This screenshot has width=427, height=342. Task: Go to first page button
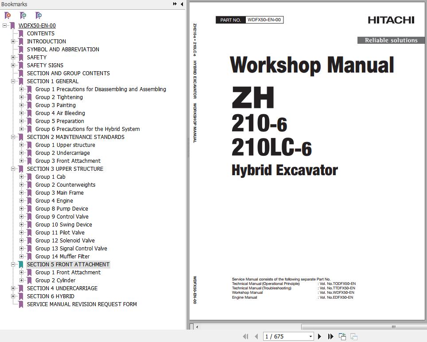(245, 337)
